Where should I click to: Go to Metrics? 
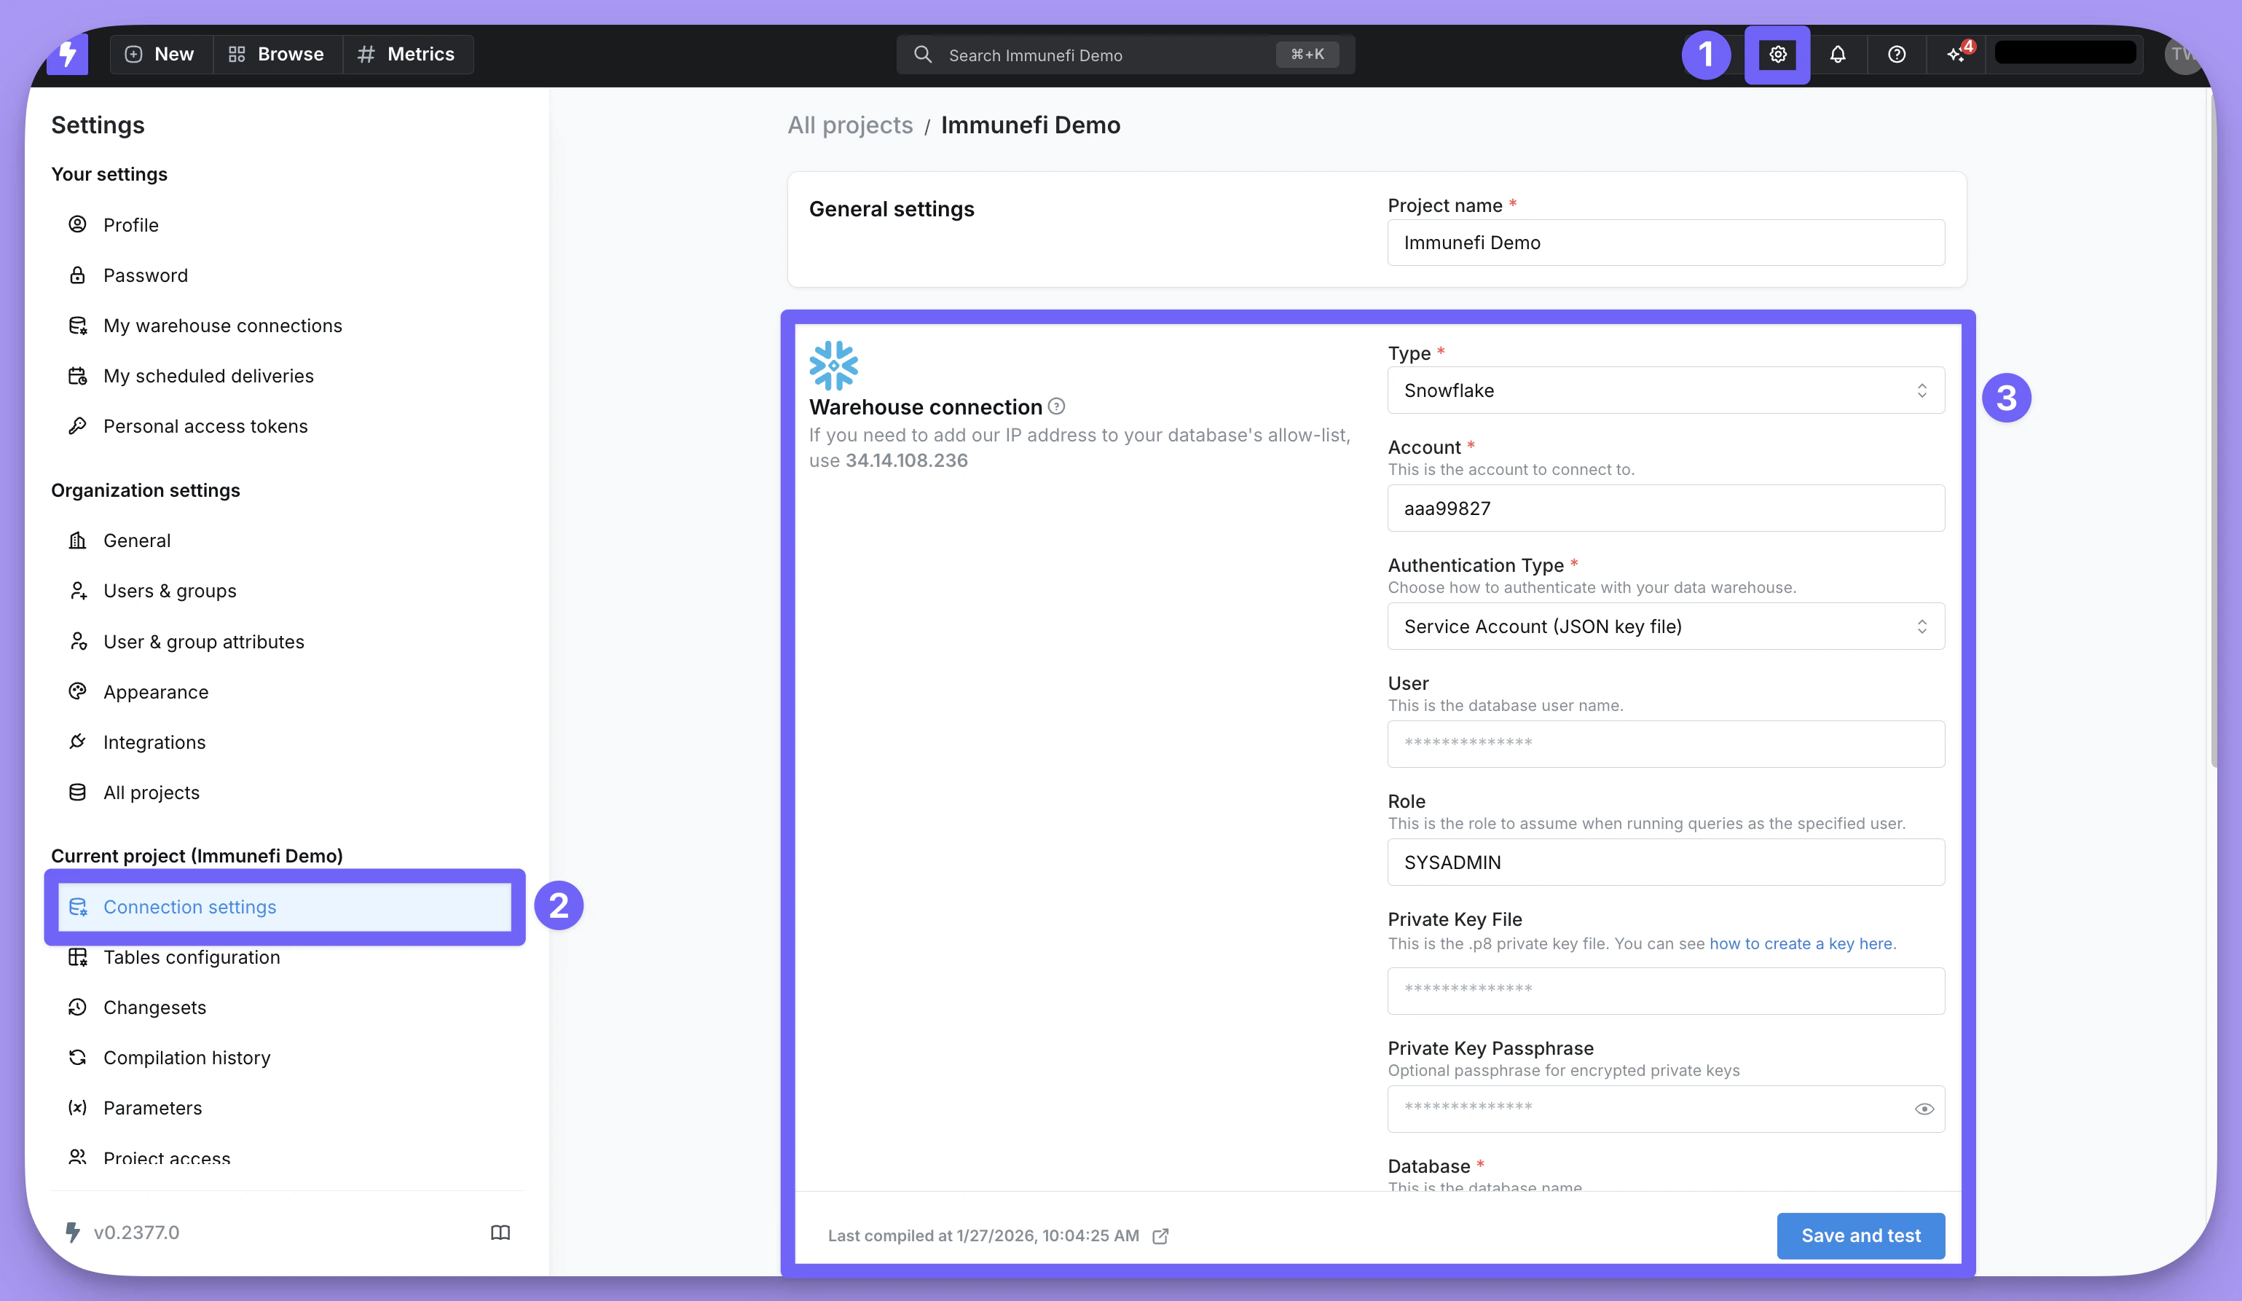(407, 55)
